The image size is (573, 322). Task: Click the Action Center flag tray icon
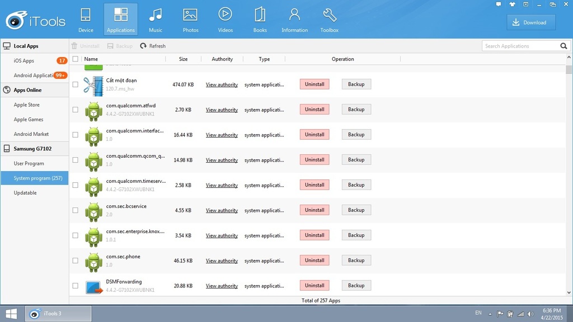point(500,314)
